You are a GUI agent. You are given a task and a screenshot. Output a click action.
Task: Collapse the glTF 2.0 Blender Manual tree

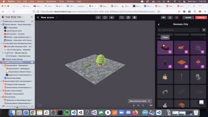(3, 53)
